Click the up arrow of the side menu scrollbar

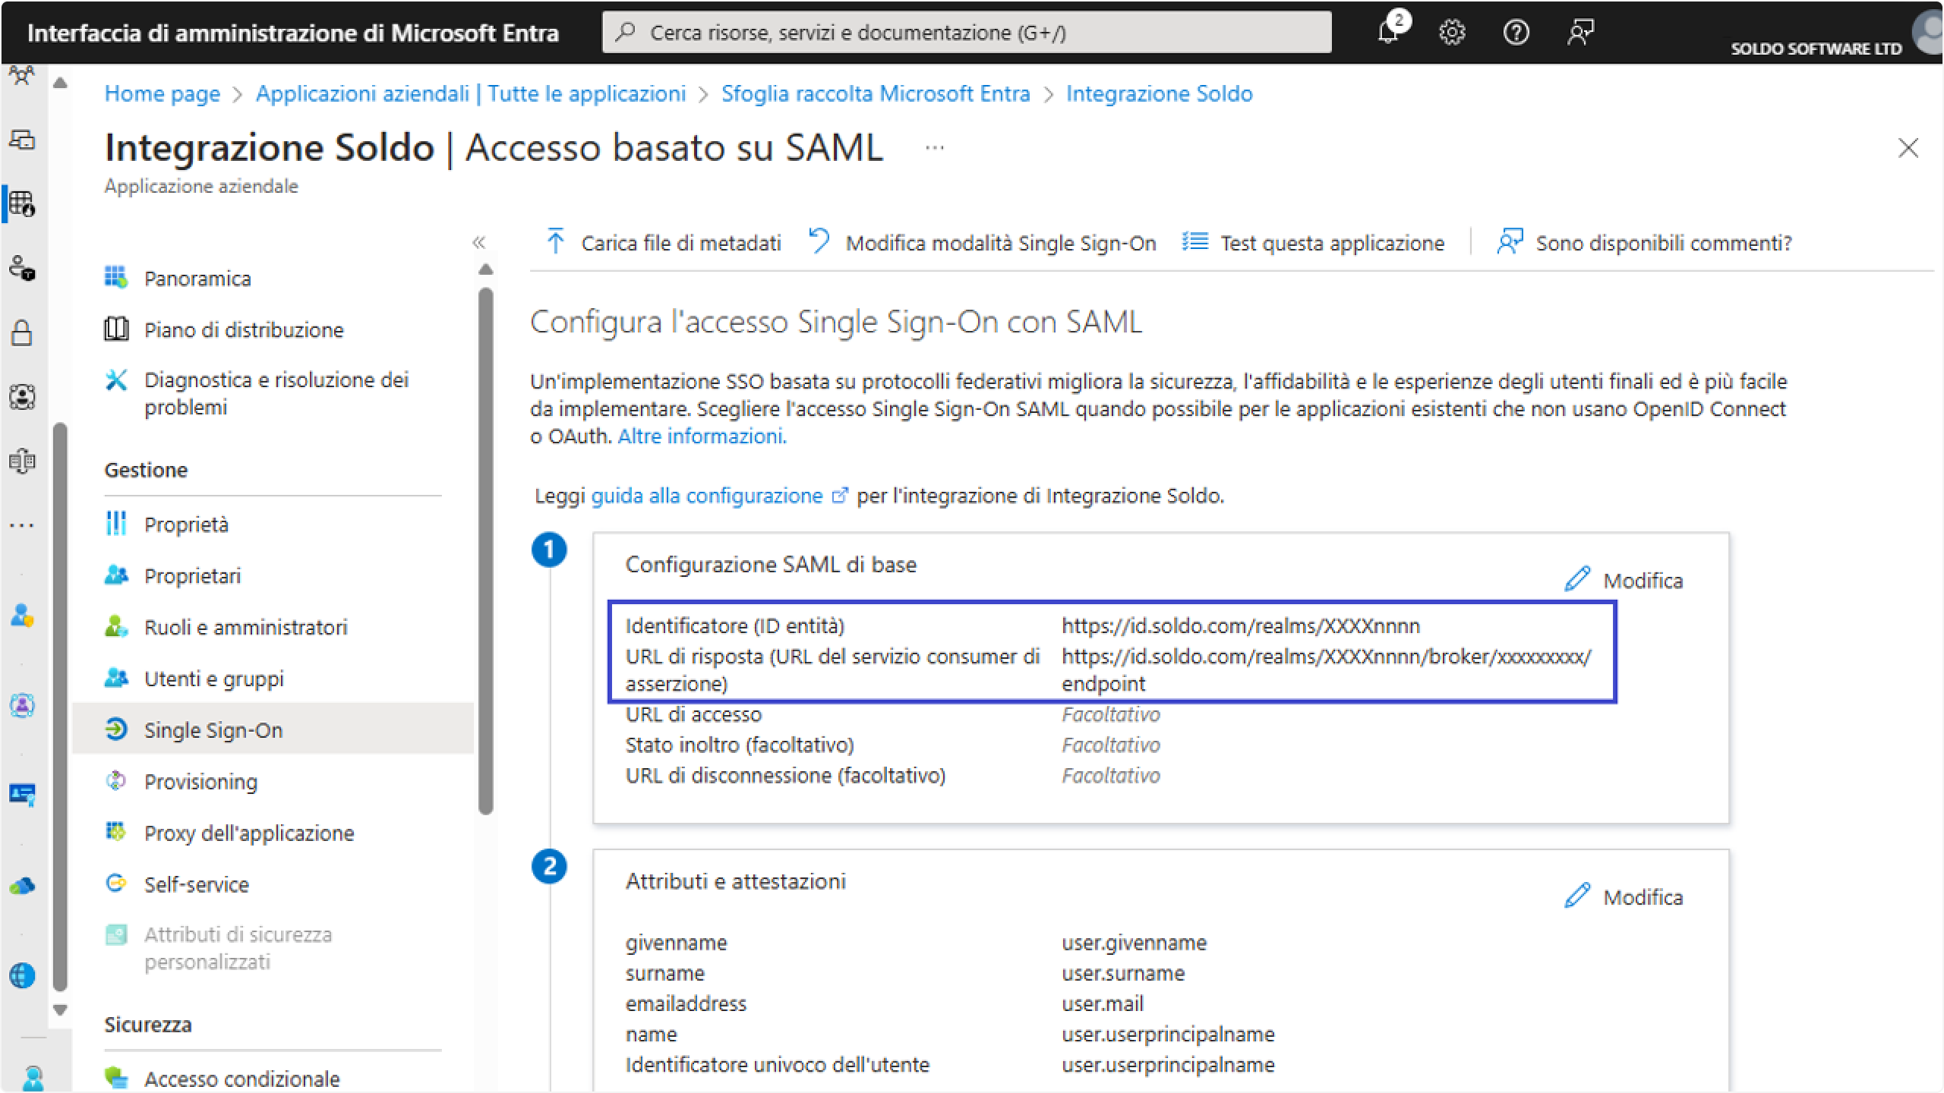pyautogui.click(x=486, y=269)
